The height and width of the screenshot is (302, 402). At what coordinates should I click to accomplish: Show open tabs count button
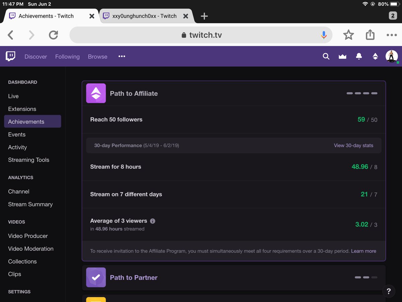pos(393,16)
